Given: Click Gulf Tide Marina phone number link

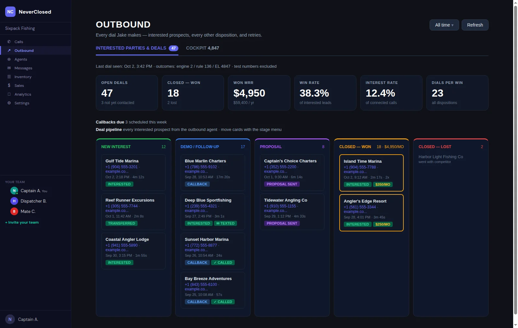Looking at the screenshot, I should click(x=121, y=167).
